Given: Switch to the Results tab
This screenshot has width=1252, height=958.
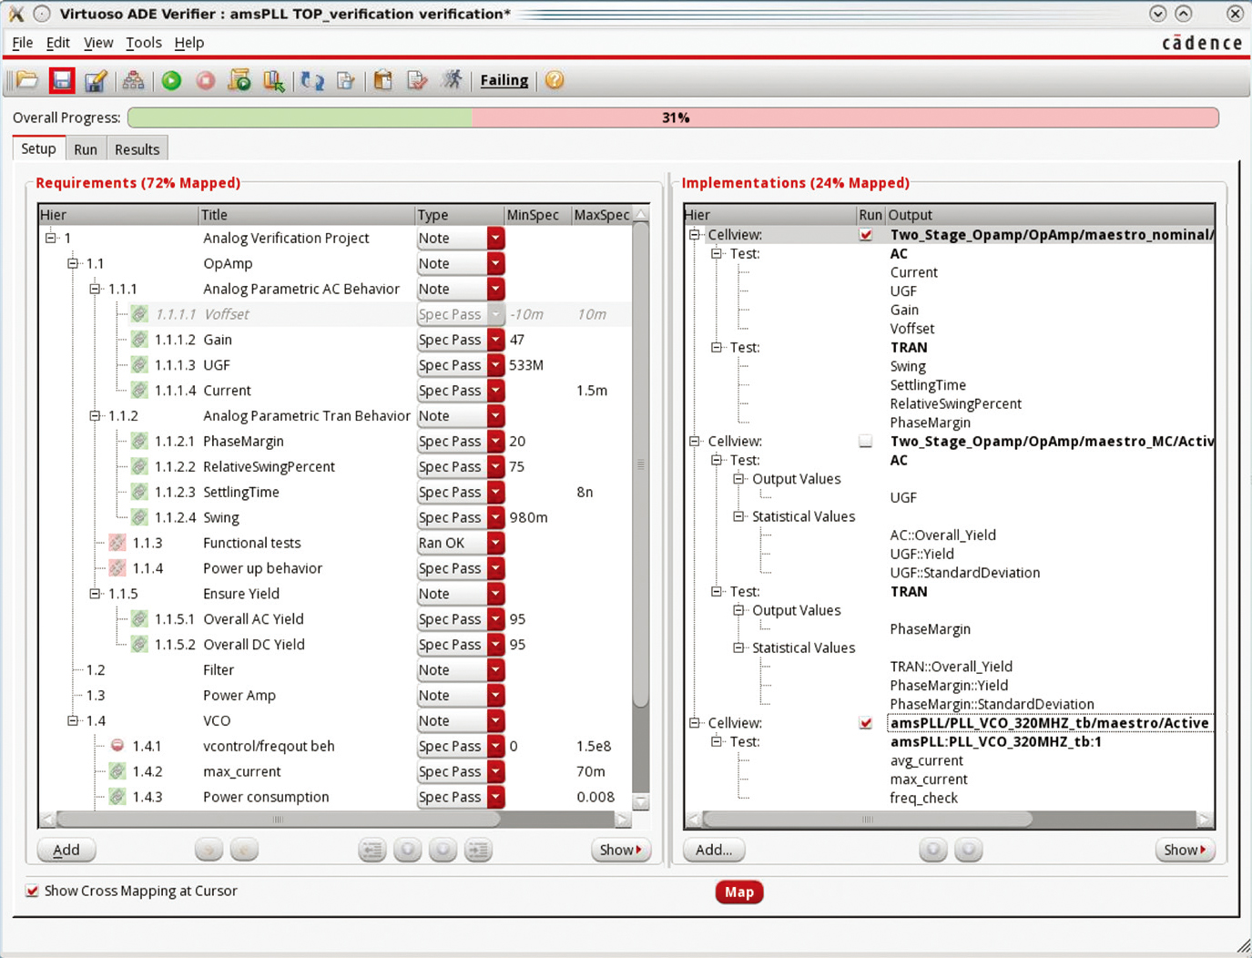Looking at the screenshot, I should point(137,149).
